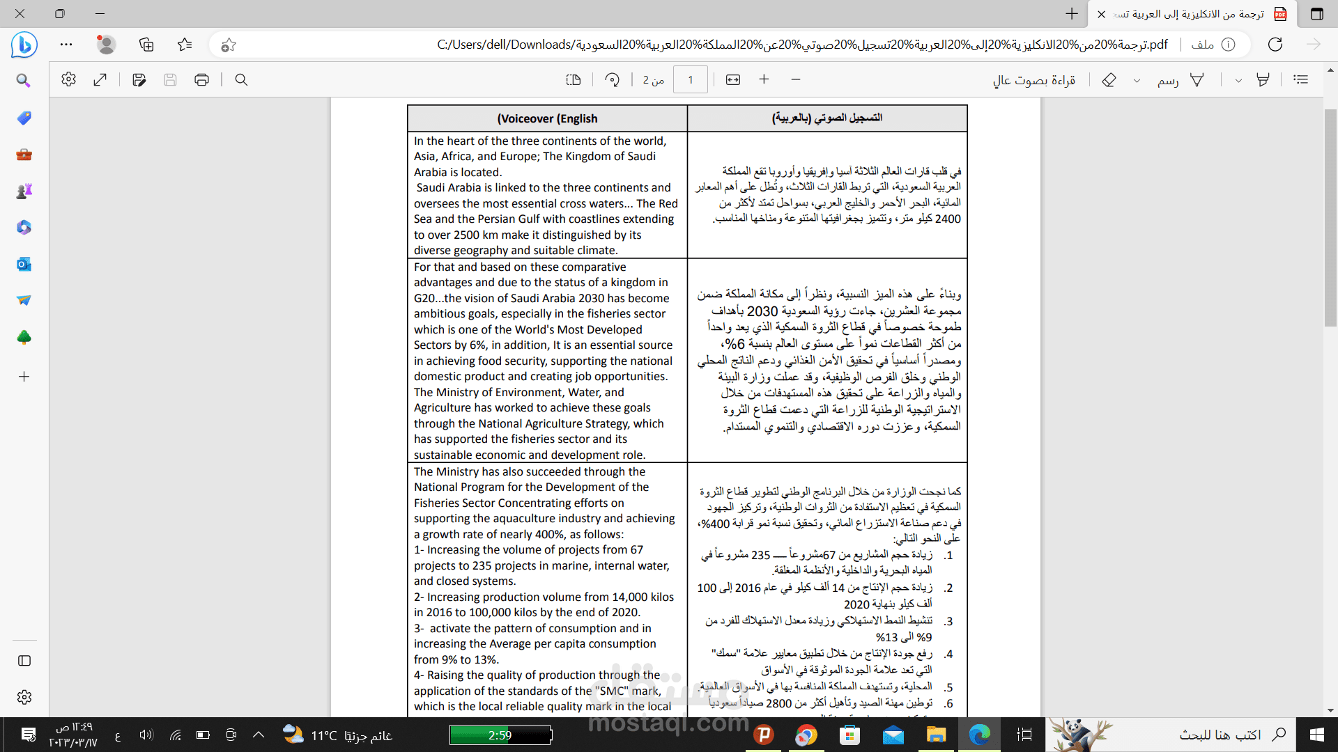Screen dimensions: 1338x752
Task: Zoom out of the PDF
Action: pos(796,79)
